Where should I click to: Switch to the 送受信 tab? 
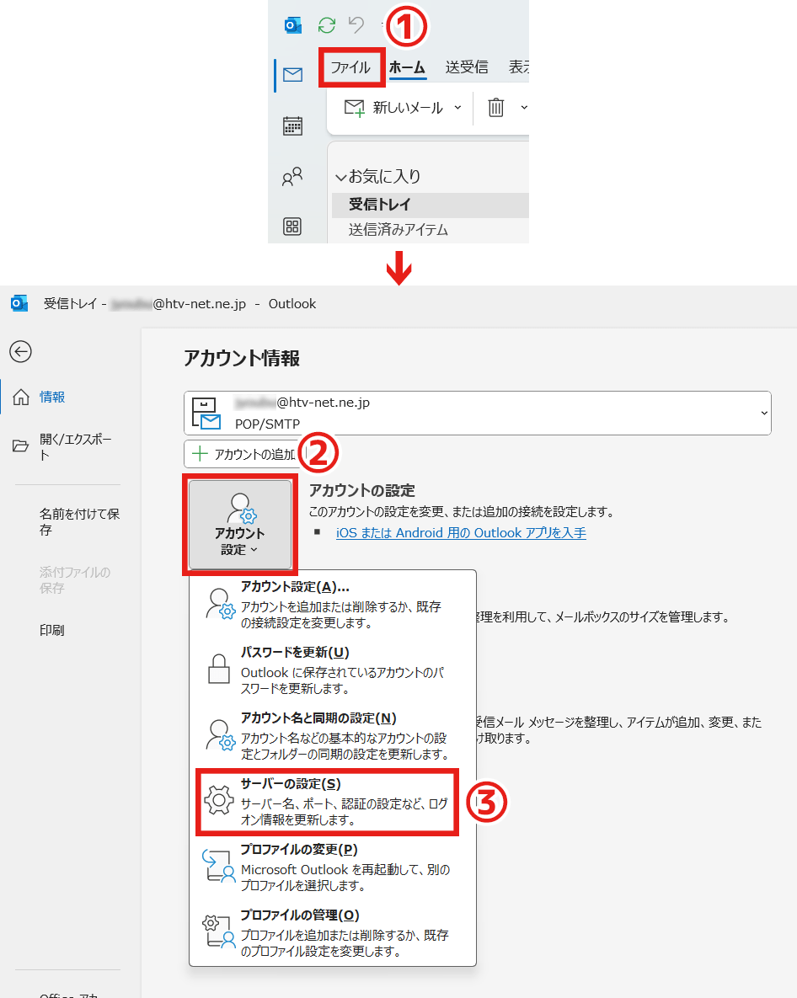point(467,67)
